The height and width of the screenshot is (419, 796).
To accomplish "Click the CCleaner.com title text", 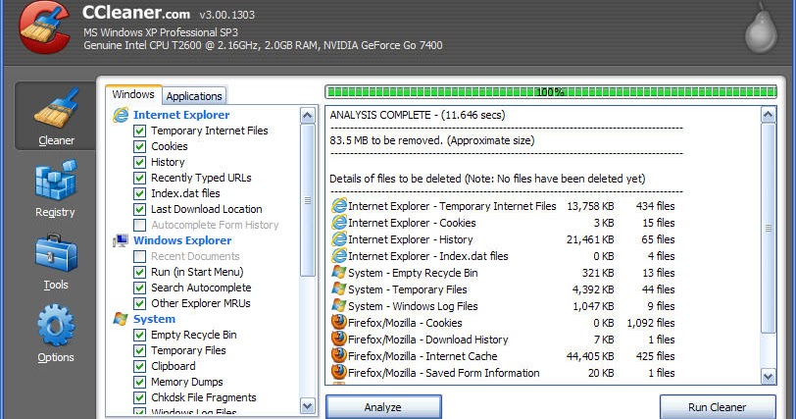I will 136,13.
